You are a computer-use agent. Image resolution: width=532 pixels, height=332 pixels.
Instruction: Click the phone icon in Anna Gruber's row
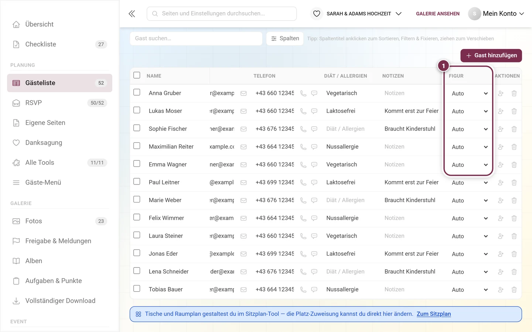[303, 93]
